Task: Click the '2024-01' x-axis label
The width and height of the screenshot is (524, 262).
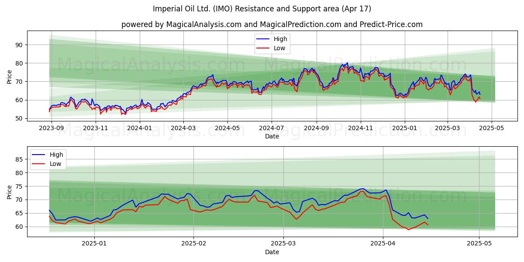Action: [x=140, y=129]
